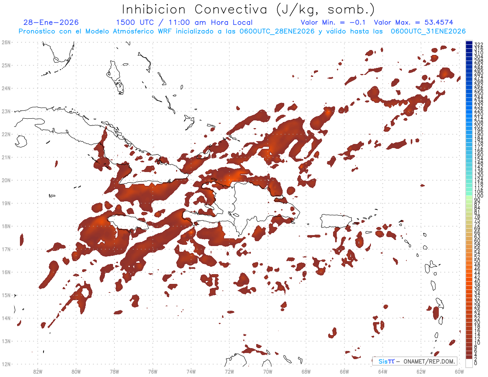Click the "70W" longitude label
Image resolution: width=488 pixels, height=377 pixels.
click(268, 371)
